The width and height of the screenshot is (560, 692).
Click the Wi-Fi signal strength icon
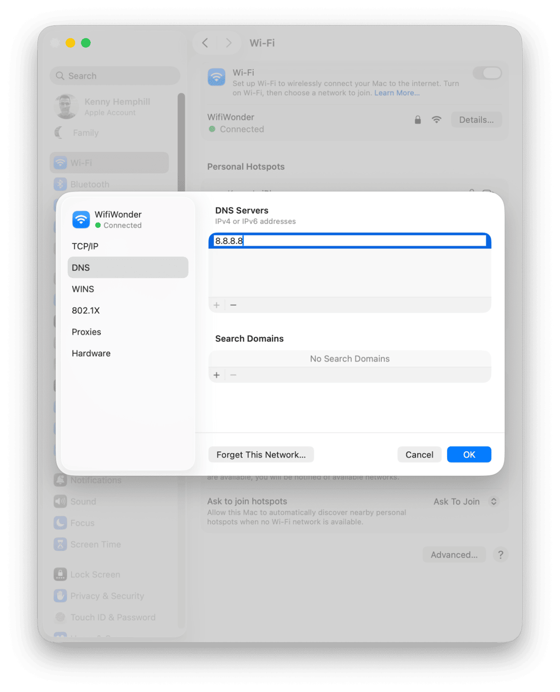click(x=437, y=120)
